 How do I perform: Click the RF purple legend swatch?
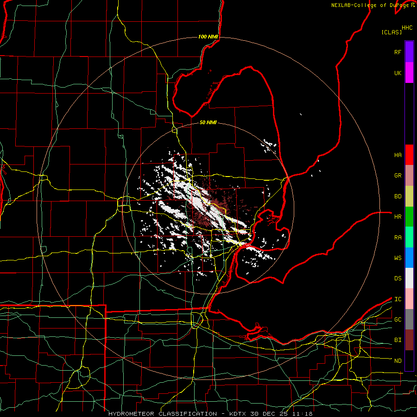409,52
